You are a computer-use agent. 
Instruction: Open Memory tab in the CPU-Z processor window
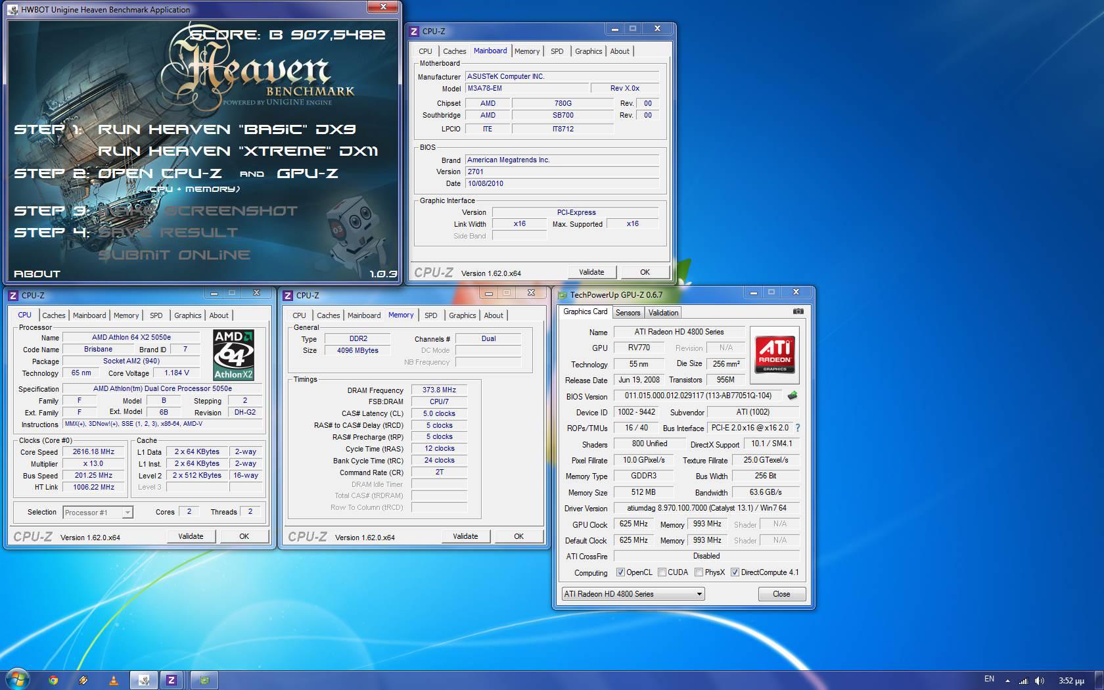(x=126, y=315)
